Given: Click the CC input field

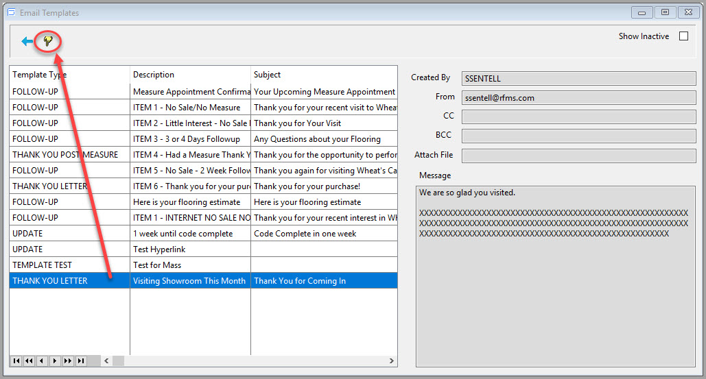Looking at the screenshot, I should coord(578,117).
